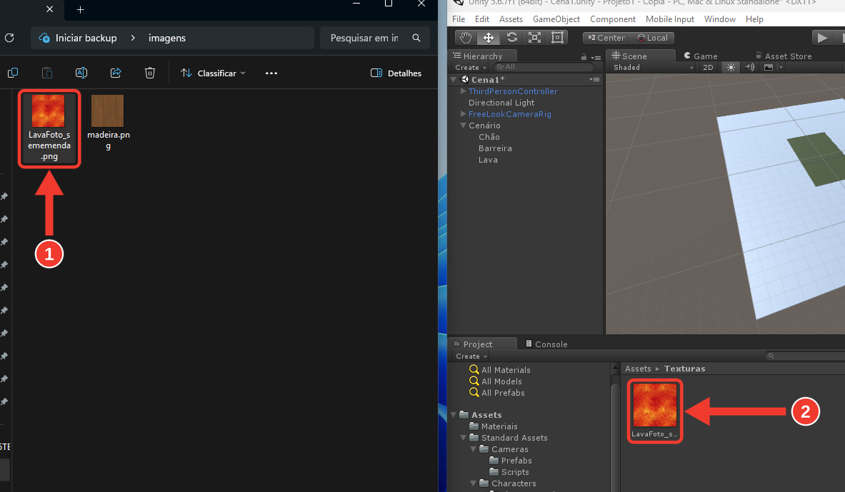Select Barreira object in Hierarchy
Image resolution: width=845 pixels, height=492 pixels.
495,148
